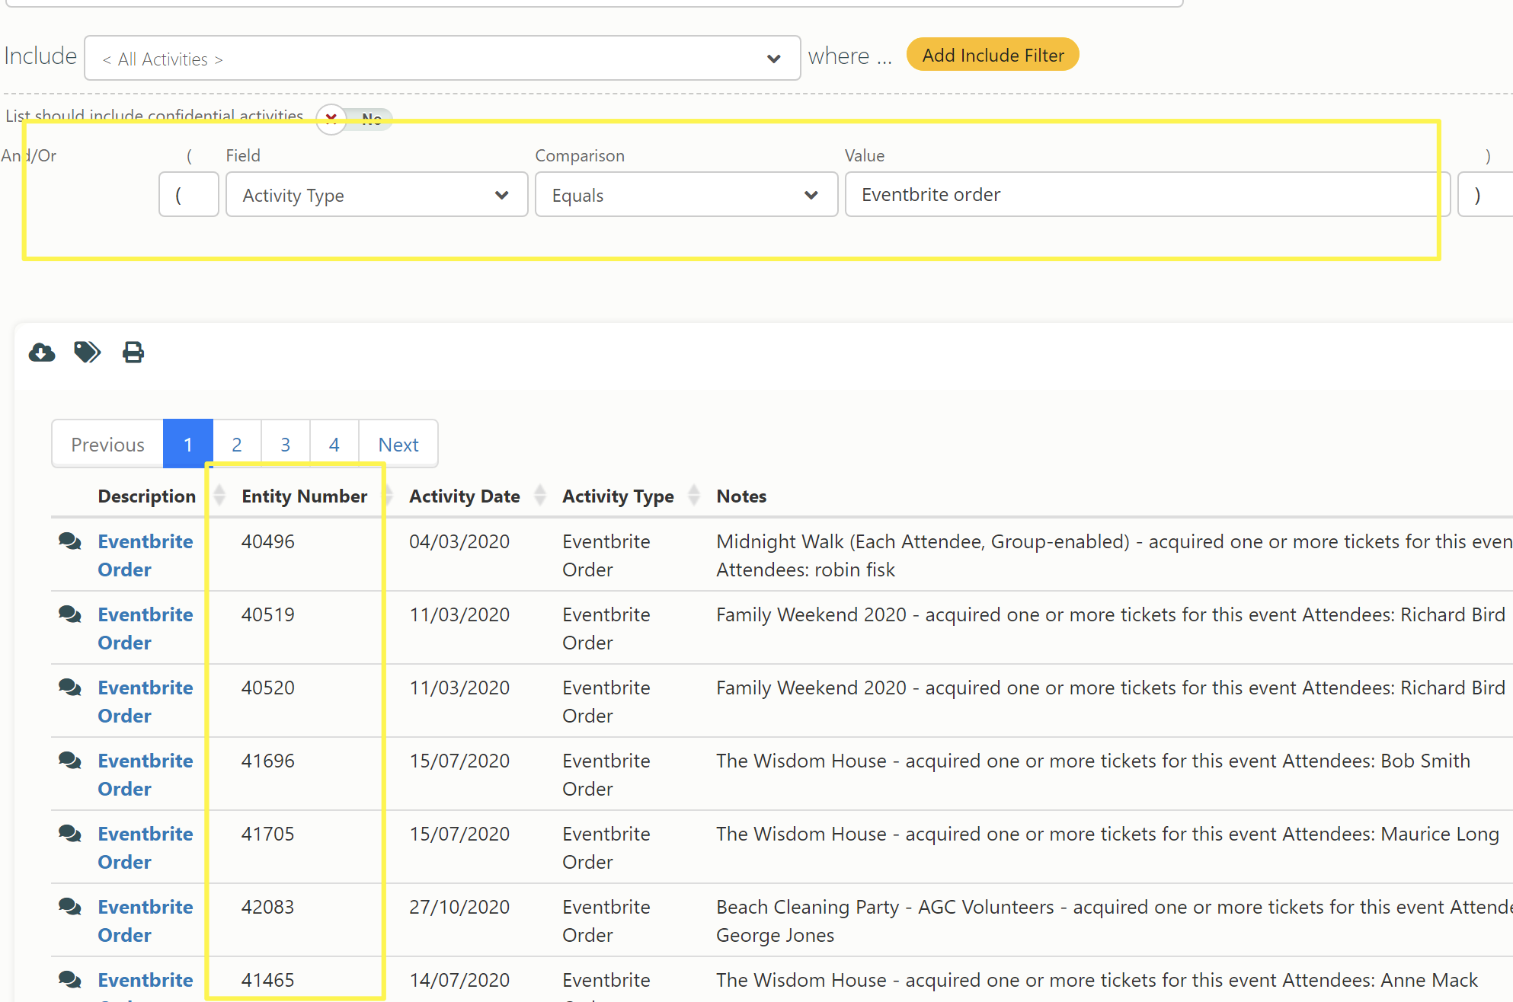Click the Beach Cleaning Party notes text

pos(1114,921)
